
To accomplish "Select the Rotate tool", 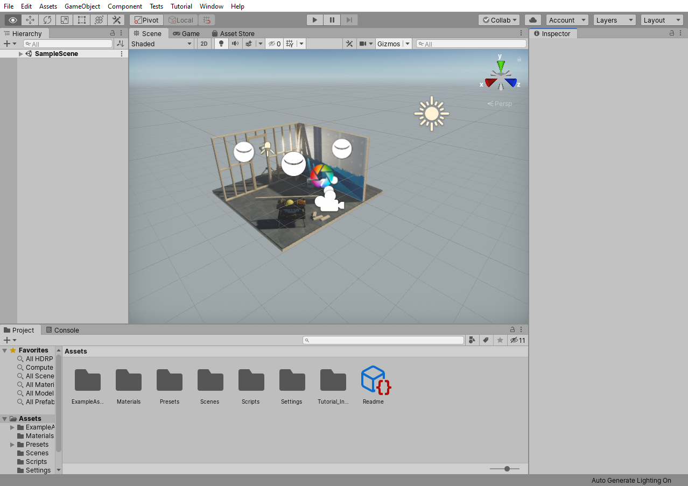I will [x=47, y=20].
